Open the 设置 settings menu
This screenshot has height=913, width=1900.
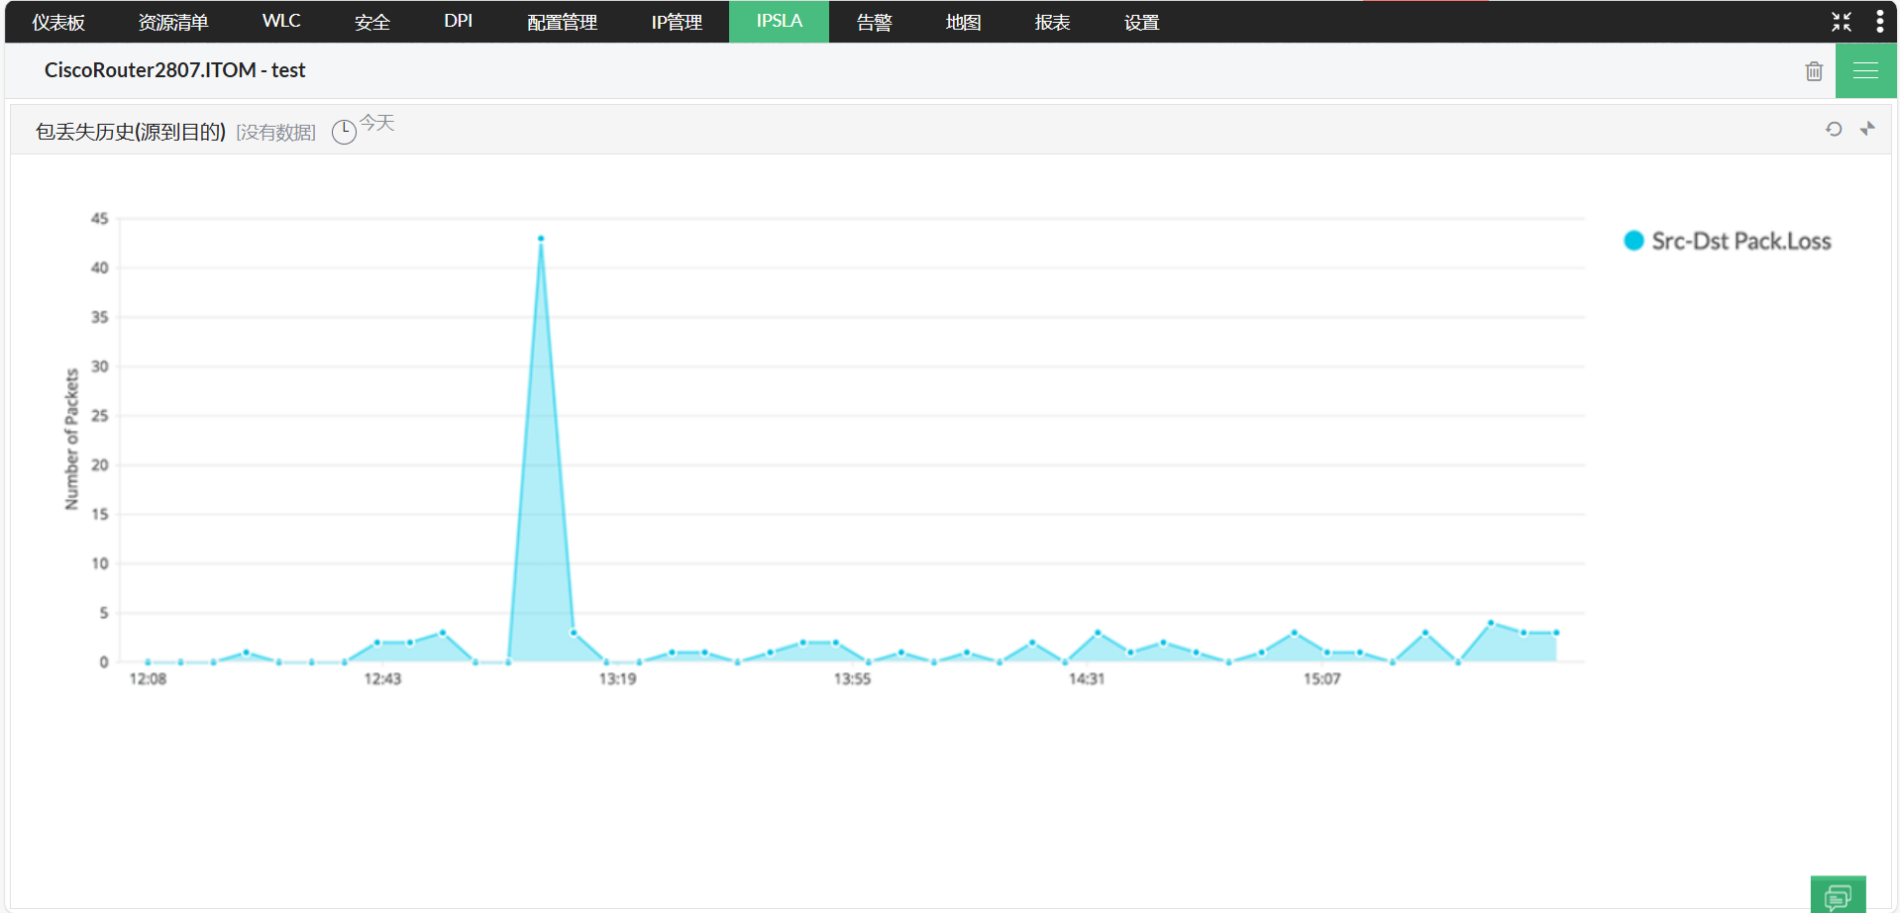point(1141,22)
